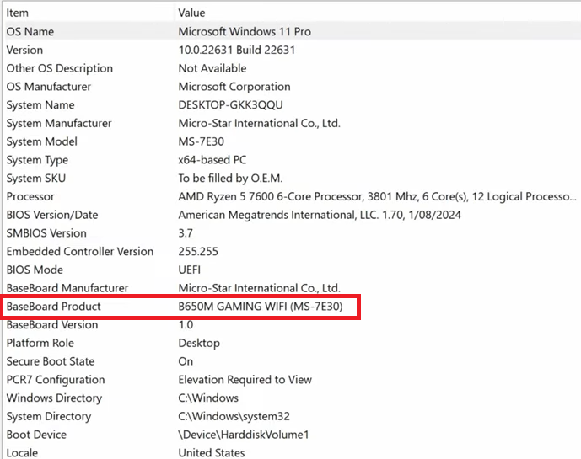581x459 pixels.
Task: Select the Version row showing build 22631
Action: [x=25, y=50]
